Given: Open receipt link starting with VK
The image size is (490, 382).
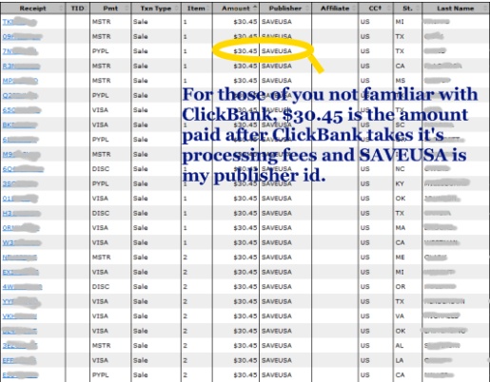Looking at the screenshot, I should click(20, 316).
